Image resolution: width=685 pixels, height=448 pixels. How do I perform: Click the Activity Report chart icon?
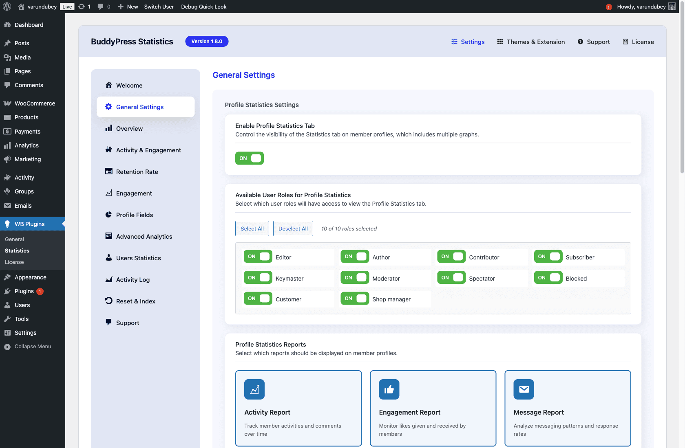pyautogui.click(x=254, y=389)
